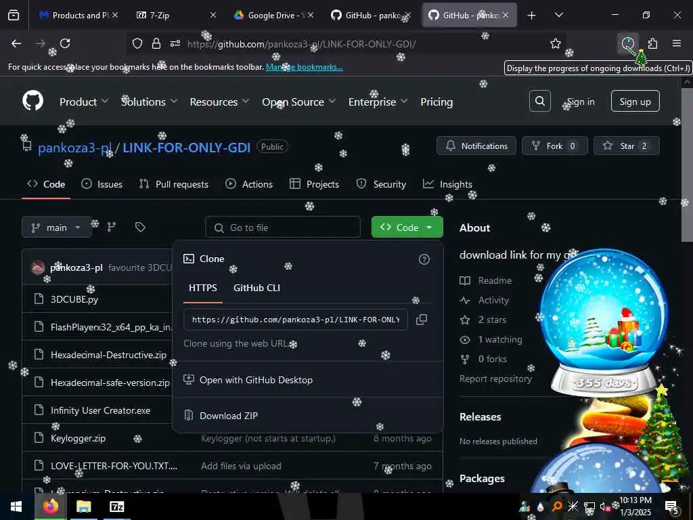View repository tags icon
Viewport: 693px width, 520px height.
(x=140, y=227)
